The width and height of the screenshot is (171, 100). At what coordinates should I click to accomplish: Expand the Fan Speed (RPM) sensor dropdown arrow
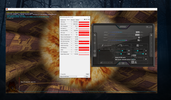[71, 30]
